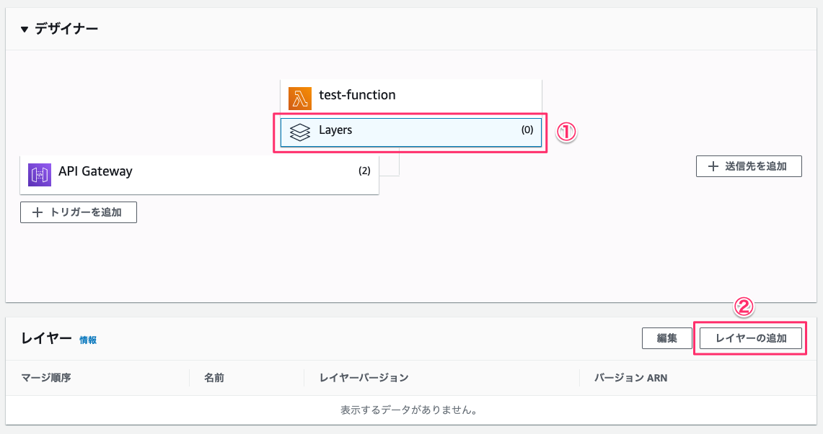
Task: Open the Layers row showing count (0)
Action: [x=410, y=131]
